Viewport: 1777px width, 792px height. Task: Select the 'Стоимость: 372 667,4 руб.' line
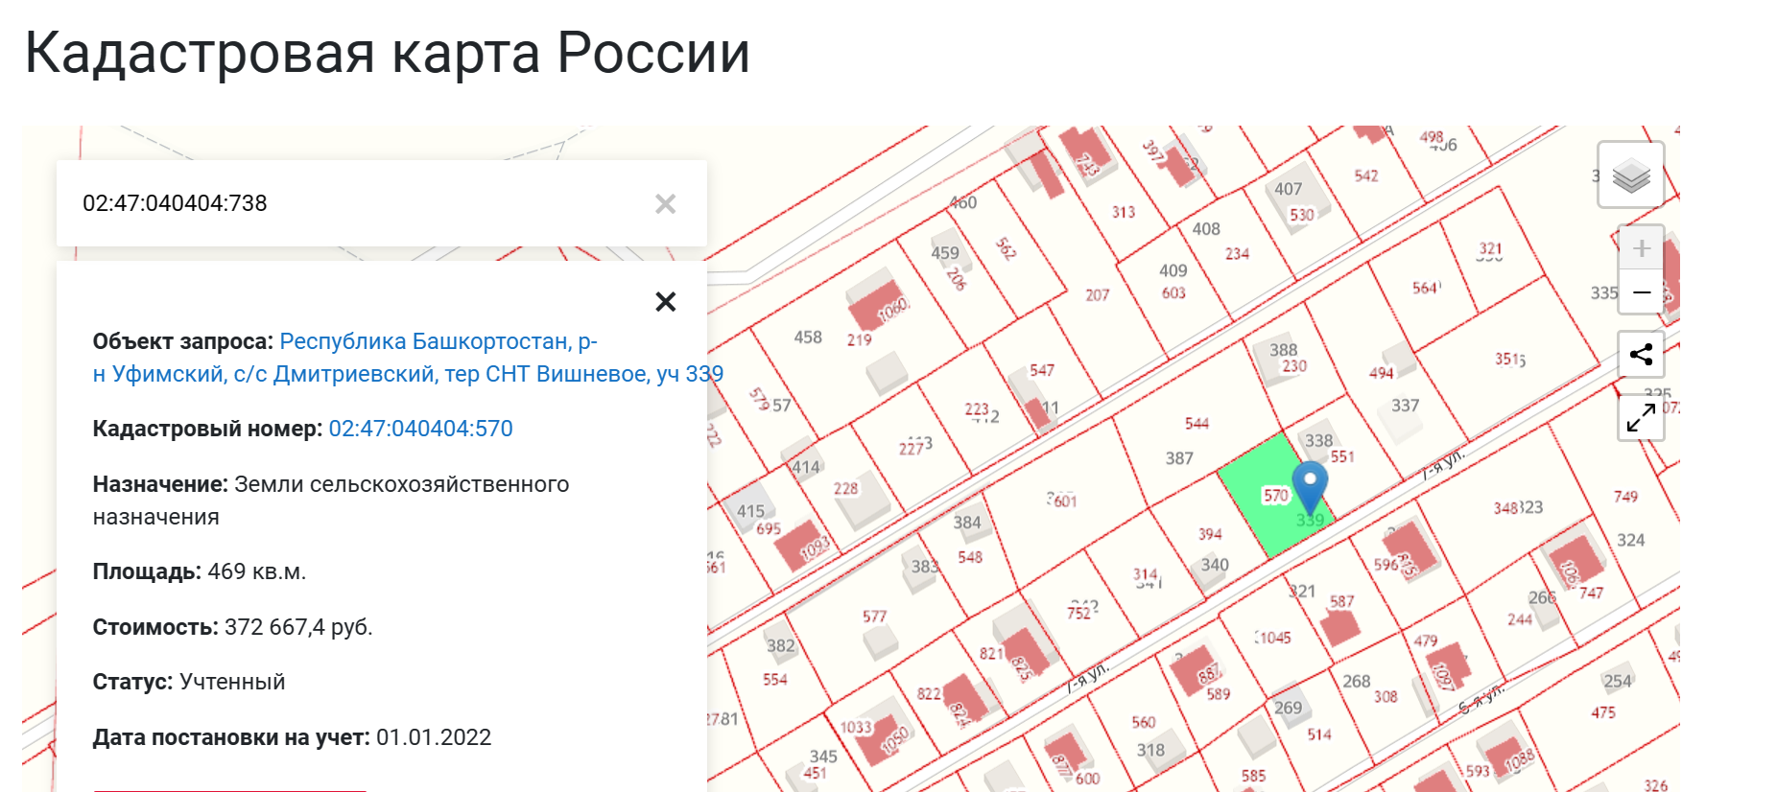232,627
